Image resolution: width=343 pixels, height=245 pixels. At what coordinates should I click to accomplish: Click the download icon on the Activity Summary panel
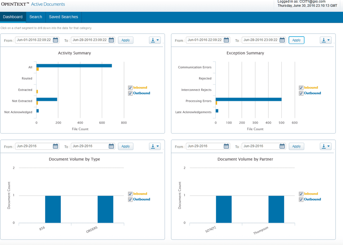153,40
